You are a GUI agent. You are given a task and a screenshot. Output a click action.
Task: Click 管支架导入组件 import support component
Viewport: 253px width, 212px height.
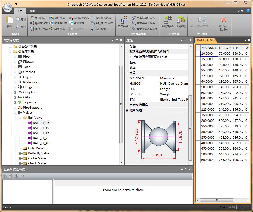coord(143,23)
